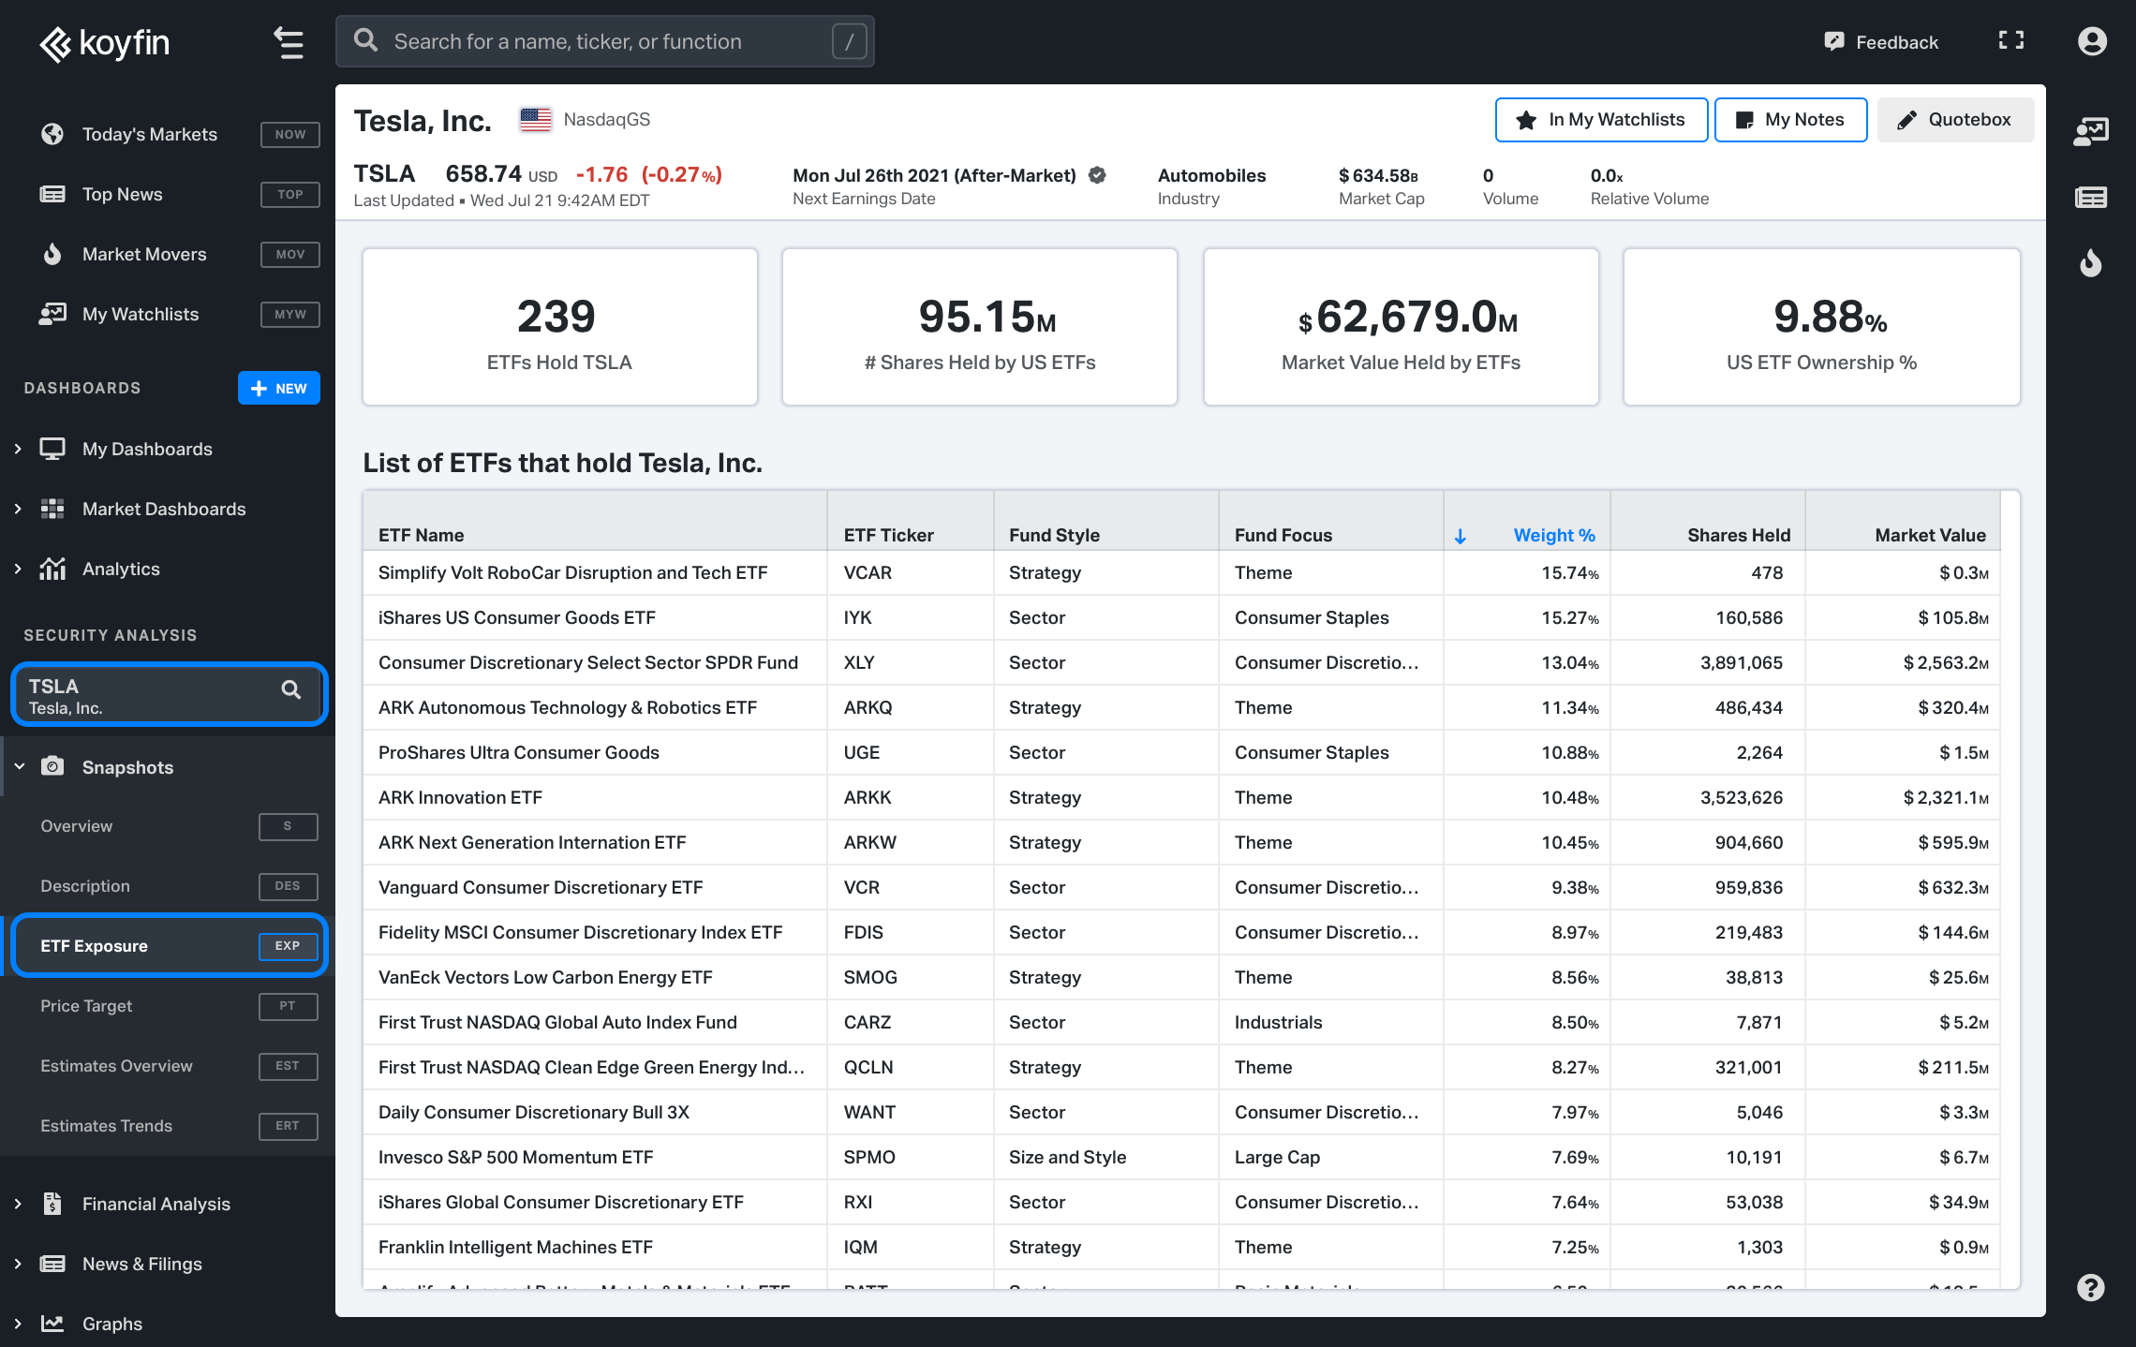
Task: Collapse the sidebar with the menu icon
Action: click(289, 42)
